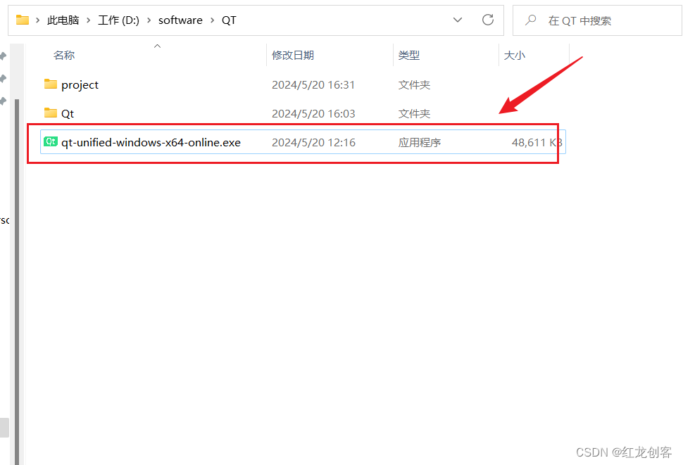Sort by 修改日期 column header

point(293,56)
